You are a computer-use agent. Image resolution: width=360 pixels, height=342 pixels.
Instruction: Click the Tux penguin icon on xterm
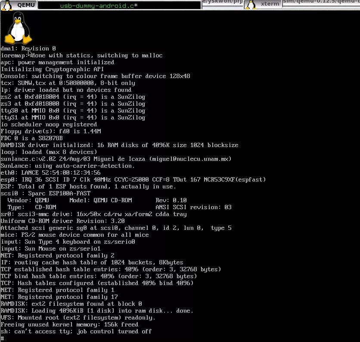pyautogui.click(x=251, y=4)
